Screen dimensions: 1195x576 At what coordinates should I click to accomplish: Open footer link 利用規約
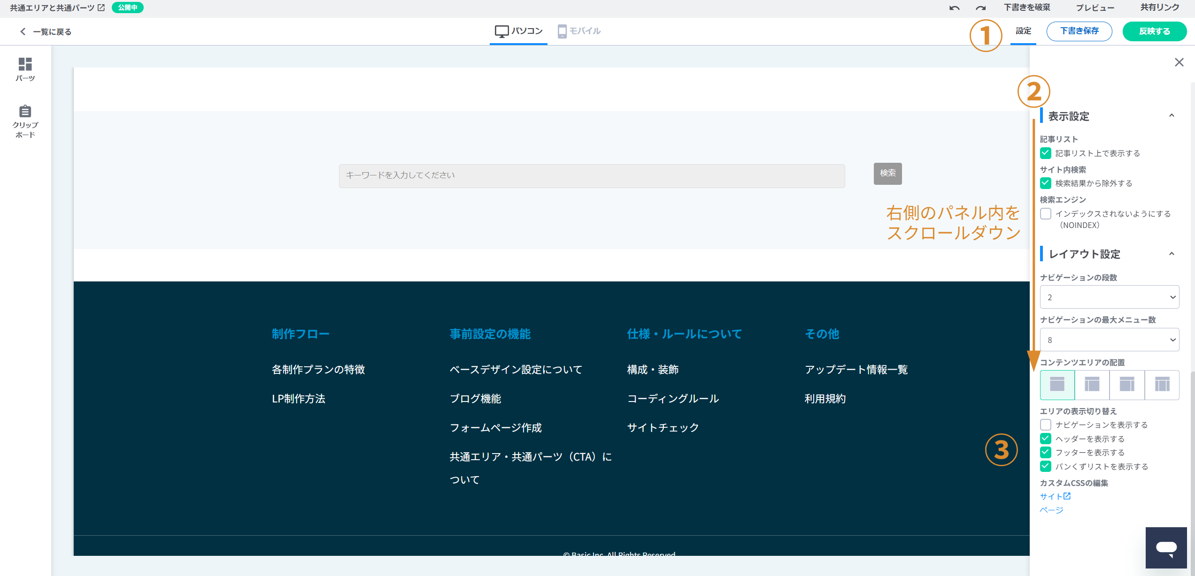(825, 398)
